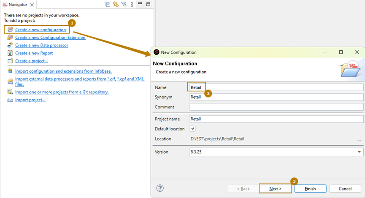
Task: Click the Git repository import icon
Action: coord(10,92)
